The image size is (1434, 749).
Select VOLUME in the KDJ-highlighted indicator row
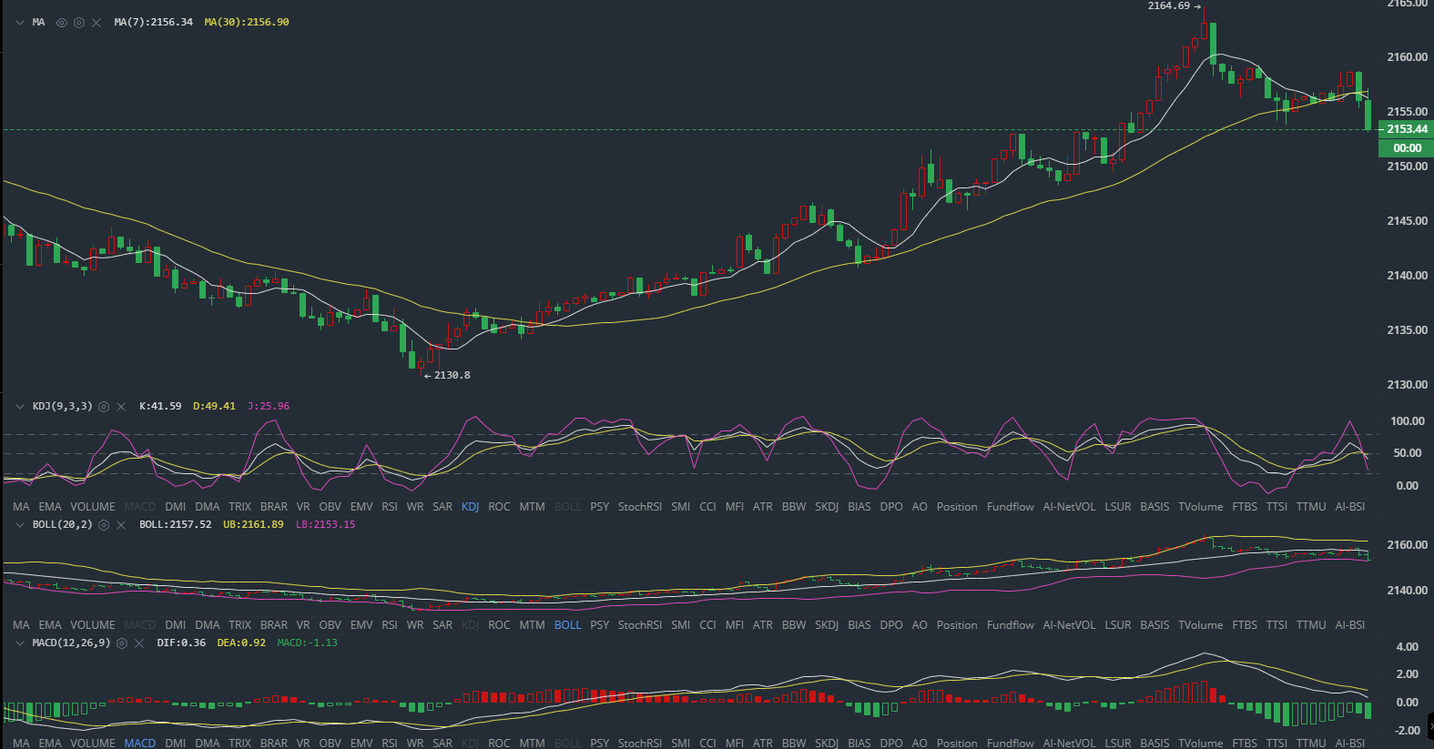point(93,507)
